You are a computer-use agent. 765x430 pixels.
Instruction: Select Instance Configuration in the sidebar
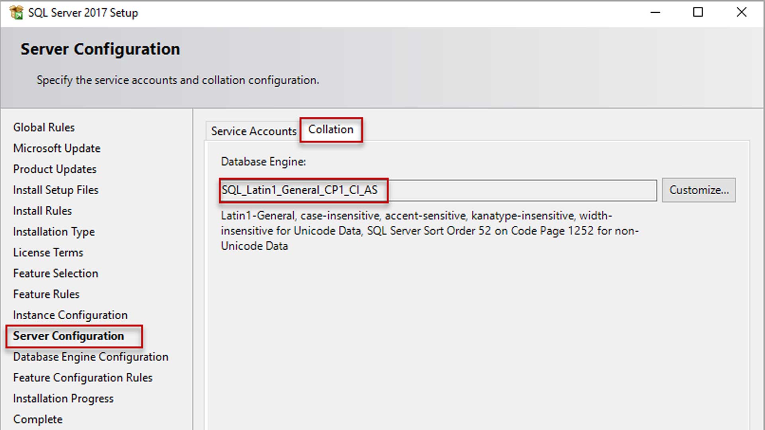70,315
